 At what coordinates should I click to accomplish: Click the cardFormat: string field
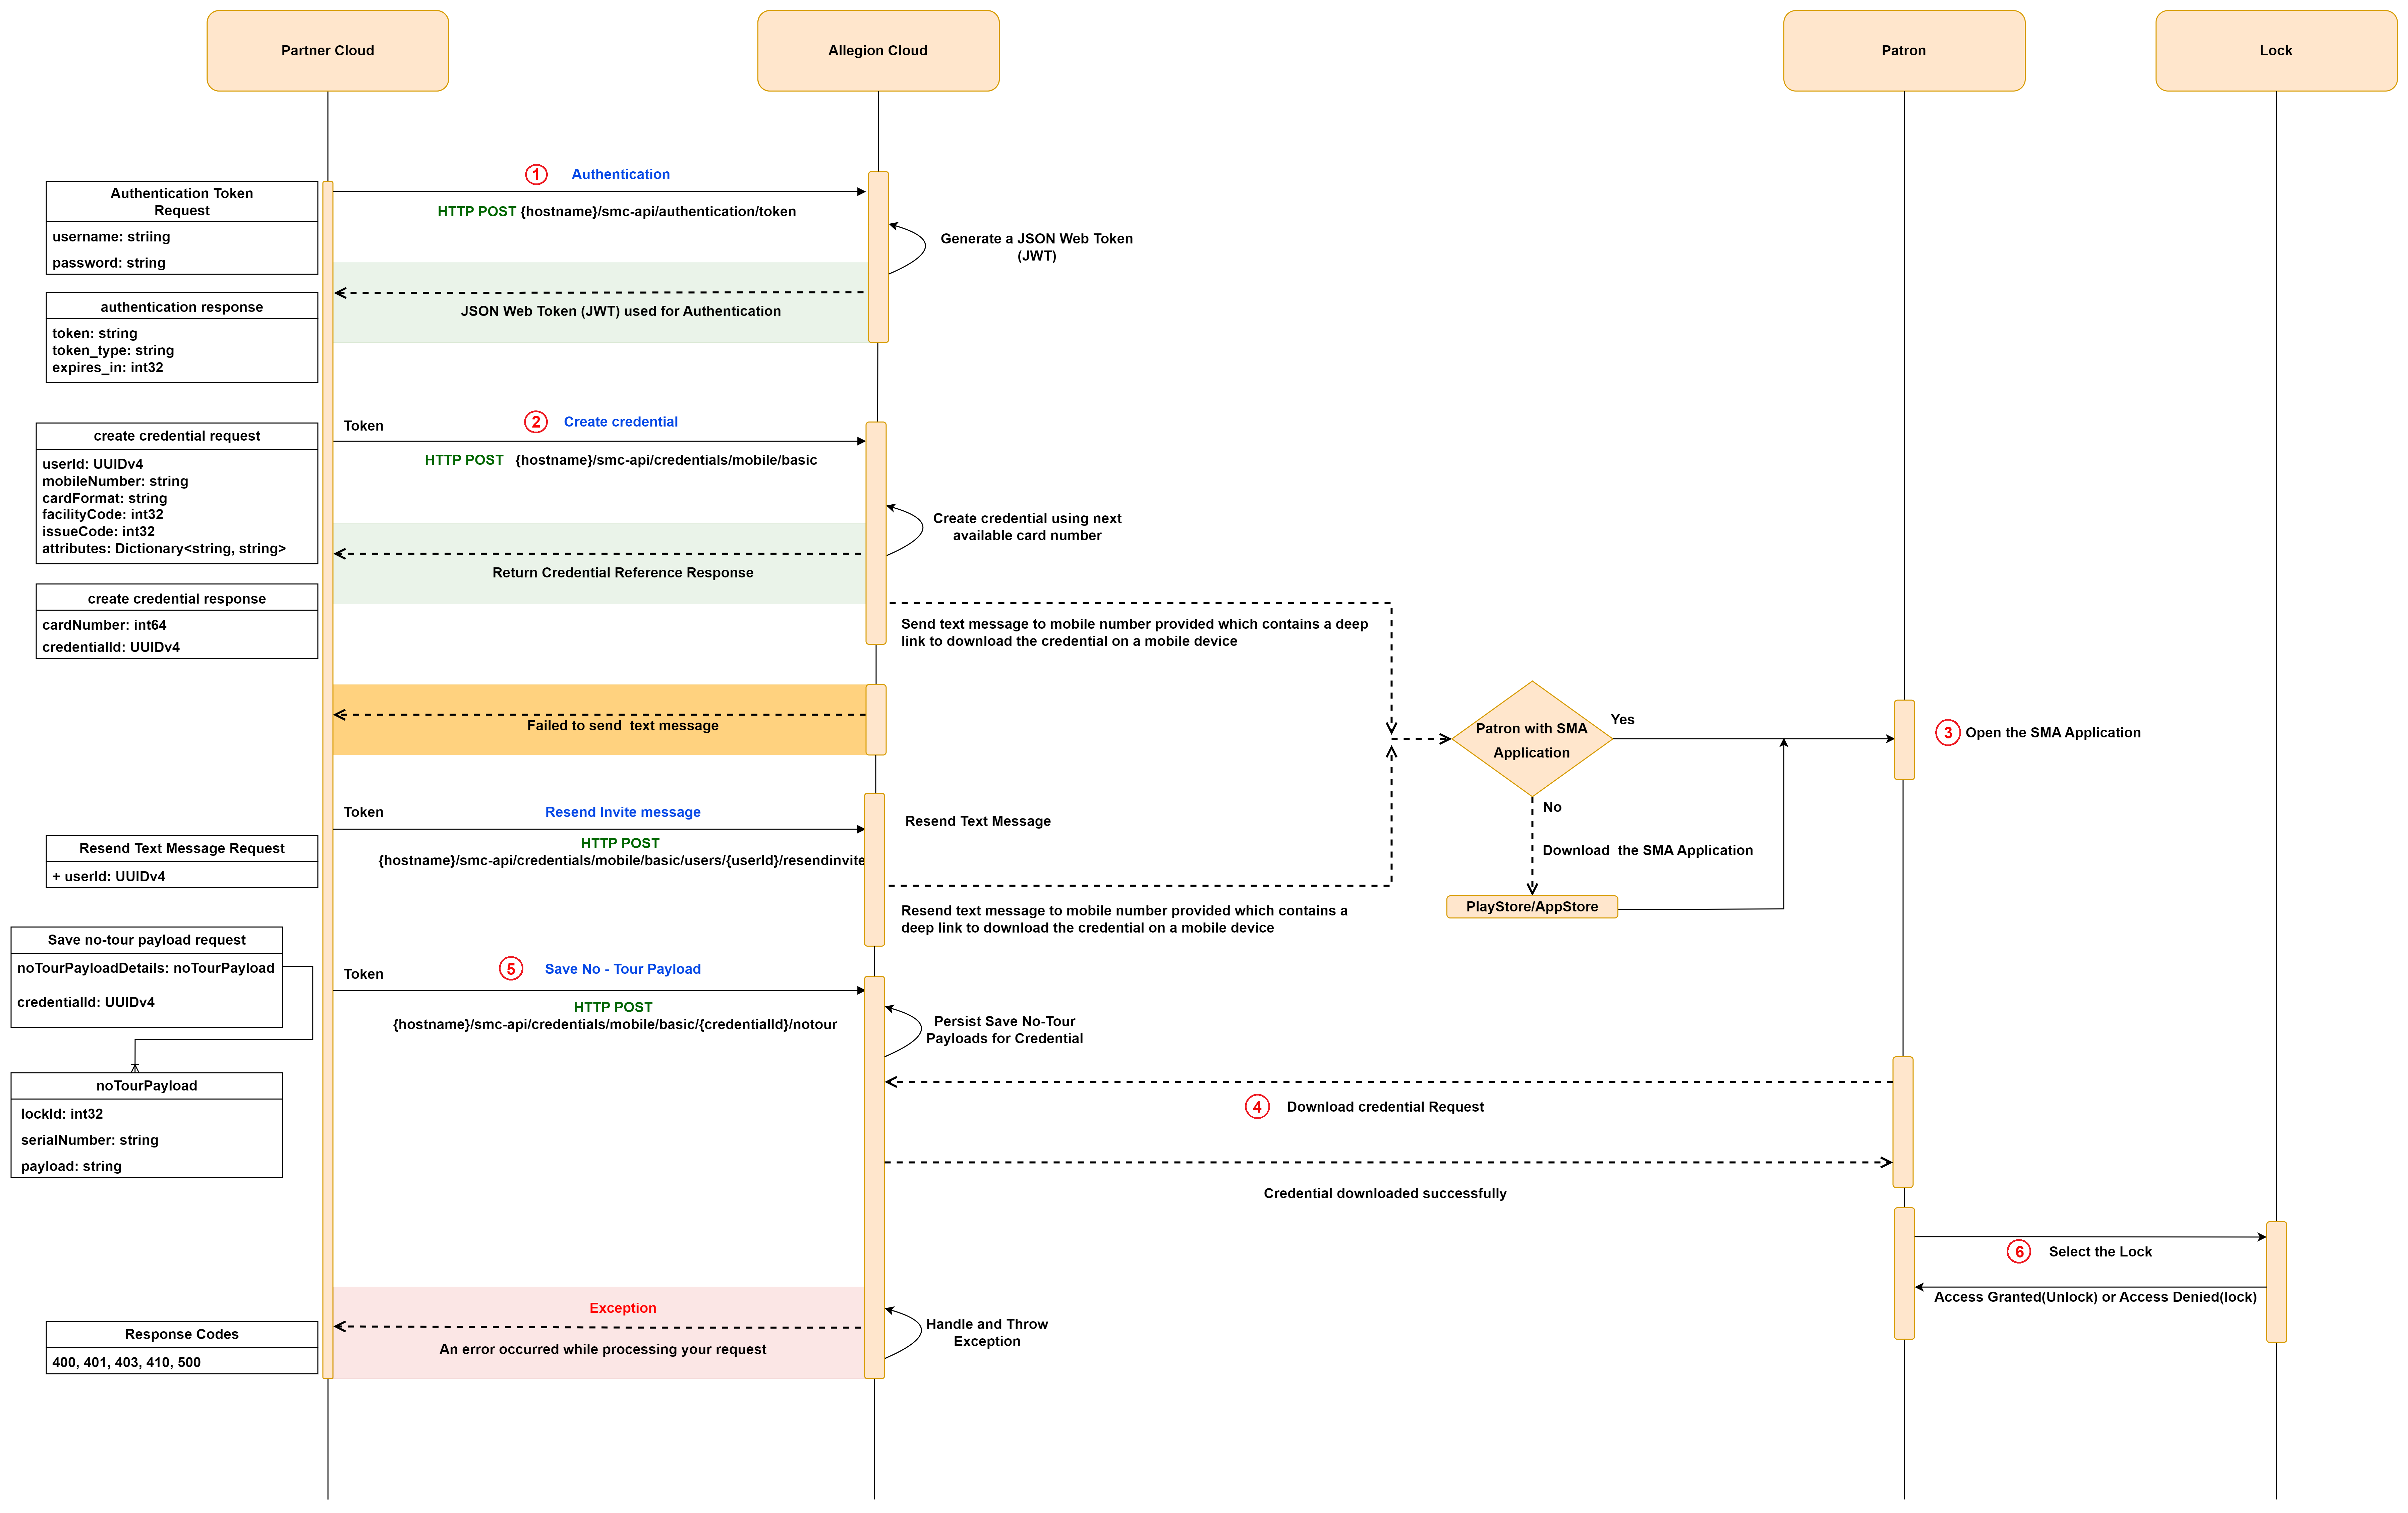[x=105, y=498]
